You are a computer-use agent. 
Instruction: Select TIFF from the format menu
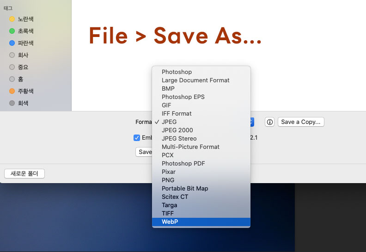(201, 214)
